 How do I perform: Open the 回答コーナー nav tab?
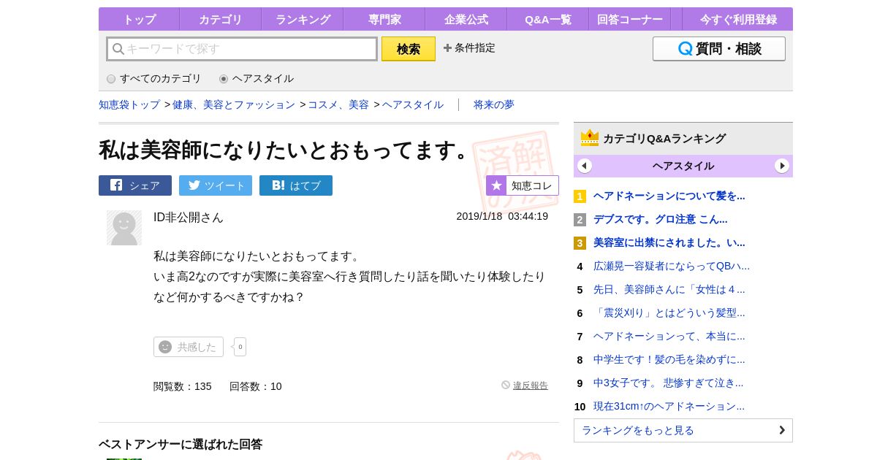(x=629, y=19)
